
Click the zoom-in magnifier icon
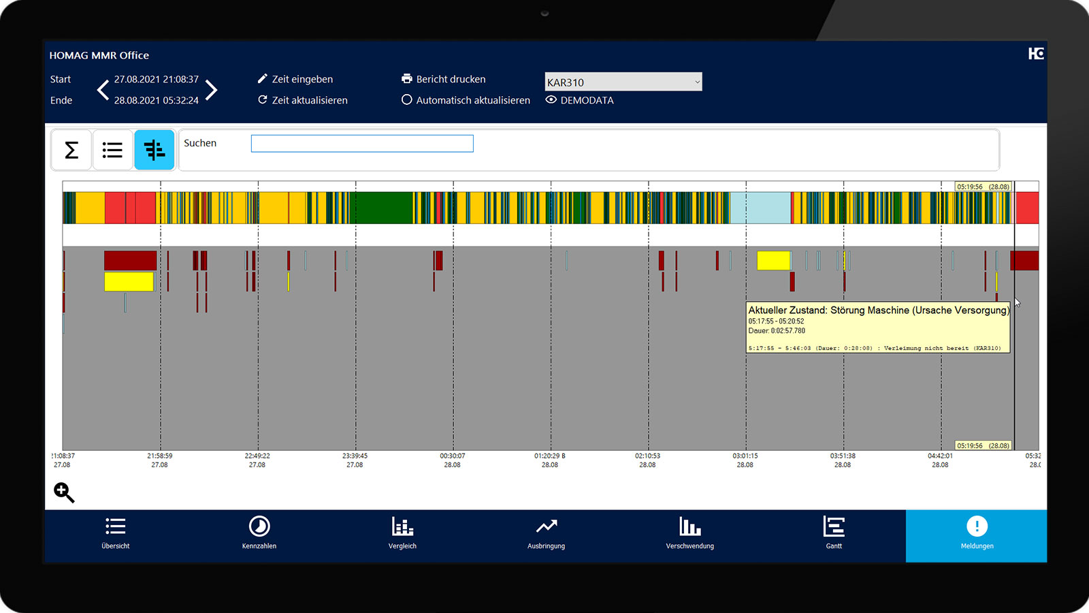(64, 492)
